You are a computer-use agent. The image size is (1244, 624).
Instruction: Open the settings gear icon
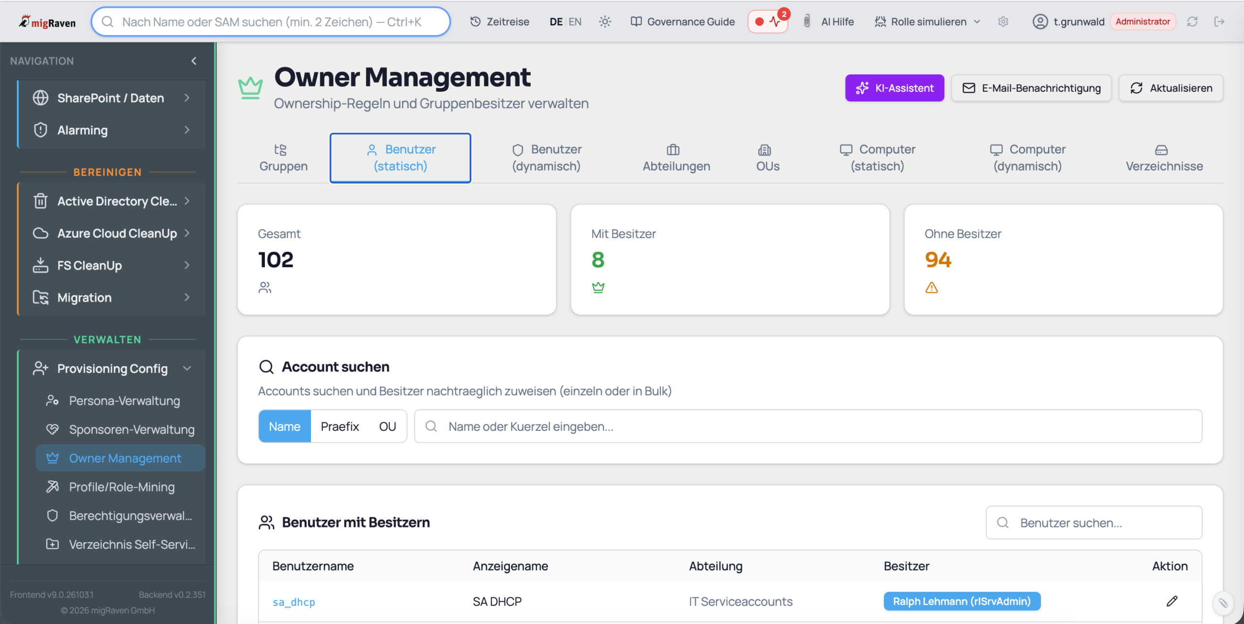tap(1003, 21)
